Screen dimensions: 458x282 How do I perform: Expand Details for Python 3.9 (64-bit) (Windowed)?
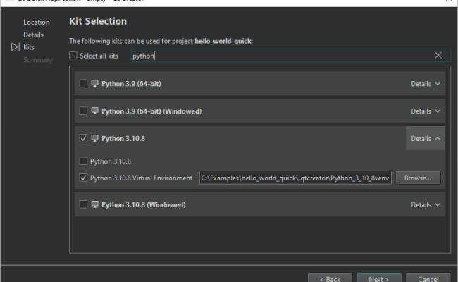coord(426,111)
